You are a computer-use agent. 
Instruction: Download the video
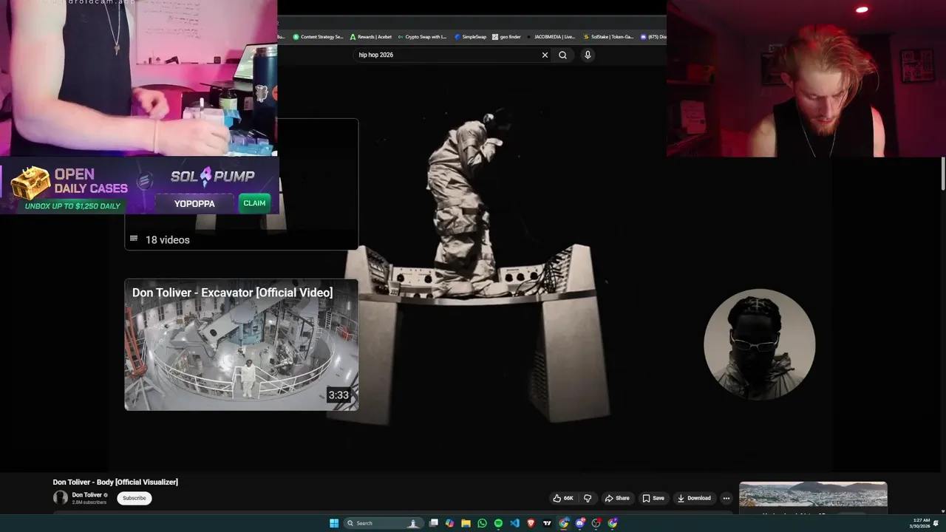click(694, 498)
